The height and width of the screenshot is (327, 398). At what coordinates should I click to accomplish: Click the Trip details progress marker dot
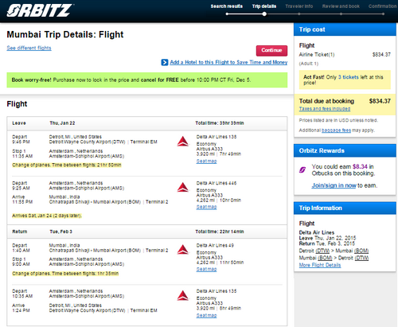264,14
